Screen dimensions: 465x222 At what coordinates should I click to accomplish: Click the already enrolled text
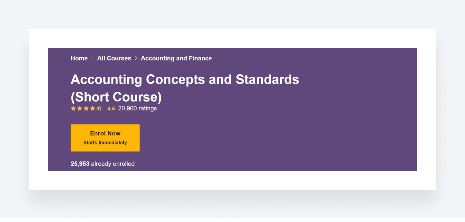click(x=113, y=164)
